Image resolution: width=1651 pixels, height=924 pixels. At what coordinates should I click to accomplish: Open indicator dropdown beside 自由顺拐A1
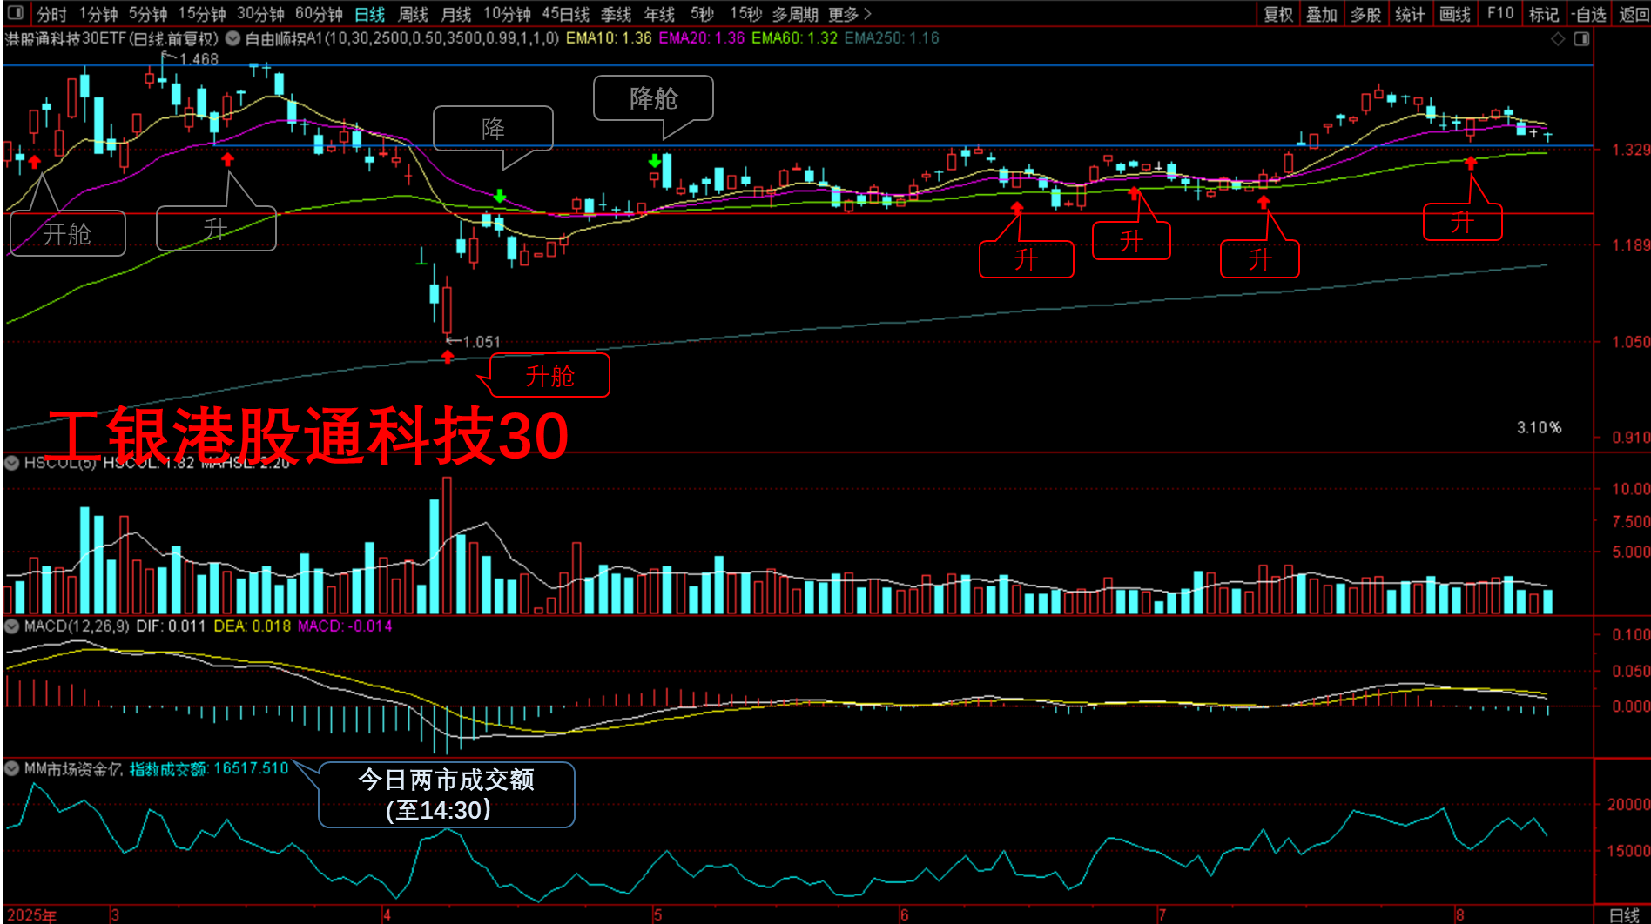232,38
